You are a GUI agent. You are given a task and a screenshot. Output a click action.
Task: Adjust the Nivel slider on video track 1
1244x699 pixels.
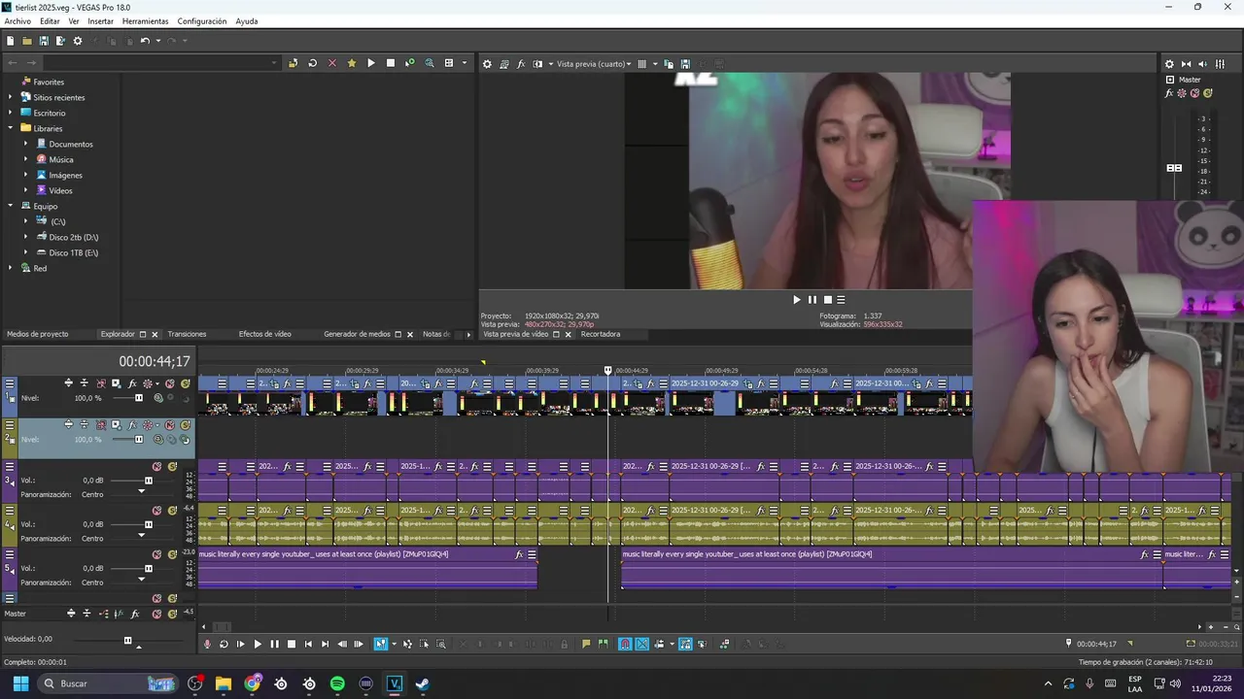tap(138, 398)
